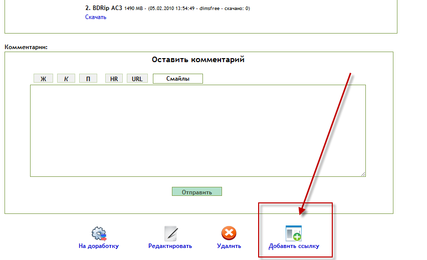The width and height of the screenshot is (427, 260).
Task: Click the pencil icon above Редактировать
Action: click(171, 233)
